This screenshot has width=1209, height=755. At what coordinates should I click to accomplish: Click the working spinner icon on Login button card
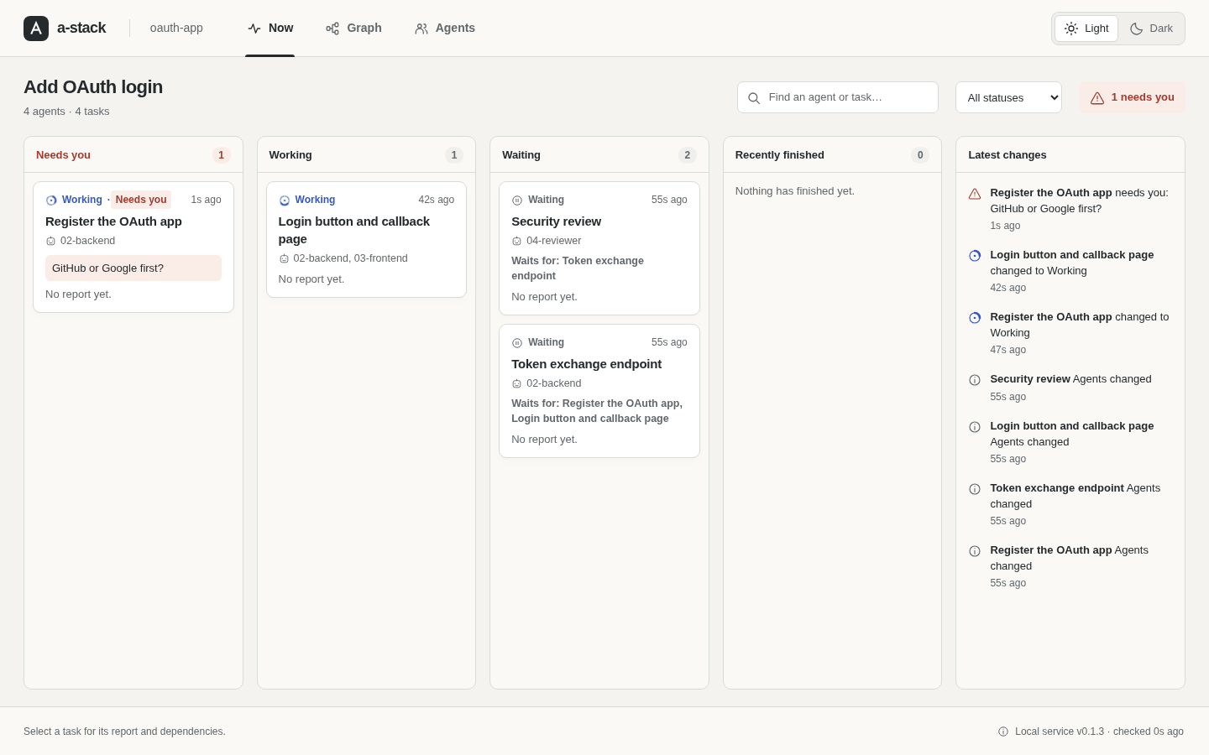[x=285, y=200]
